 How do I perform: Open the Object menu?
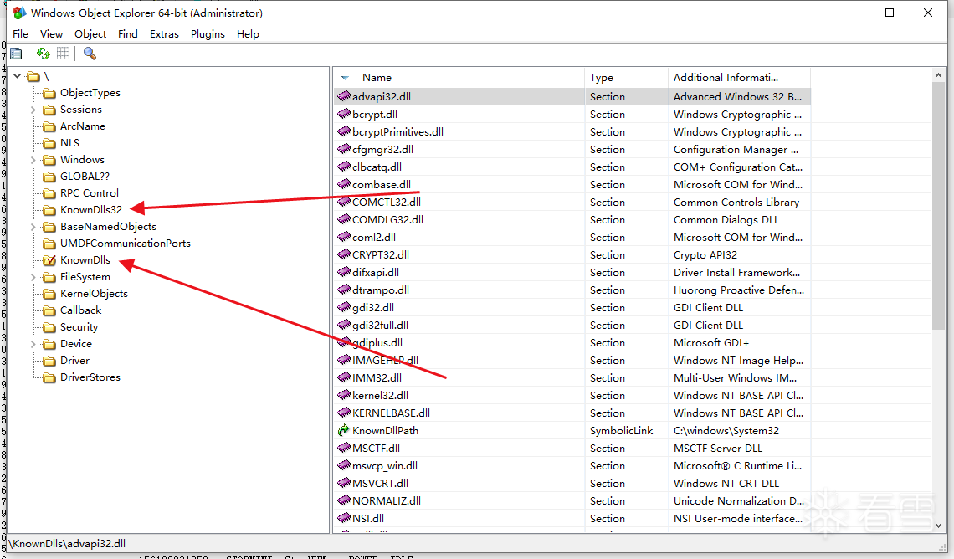click(x=90, y=34)
